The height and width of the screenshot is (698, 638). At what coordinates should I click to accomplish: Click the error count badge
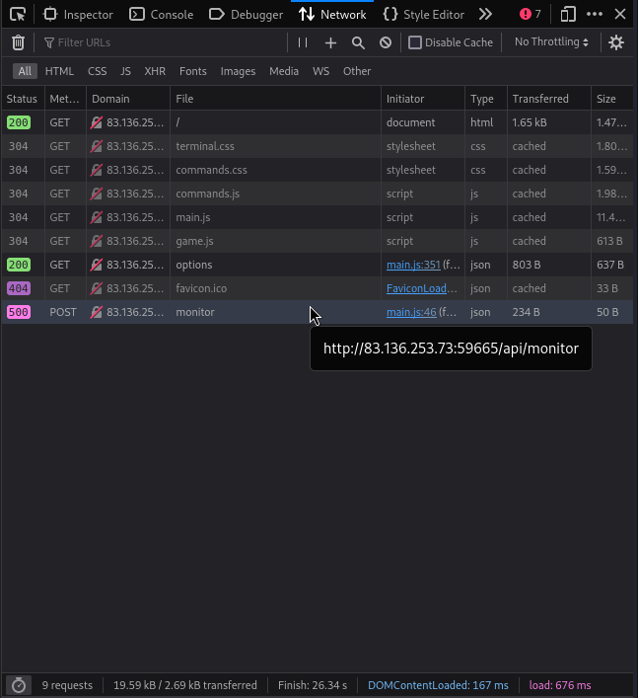pyautogui.click(x=531, y=15)
